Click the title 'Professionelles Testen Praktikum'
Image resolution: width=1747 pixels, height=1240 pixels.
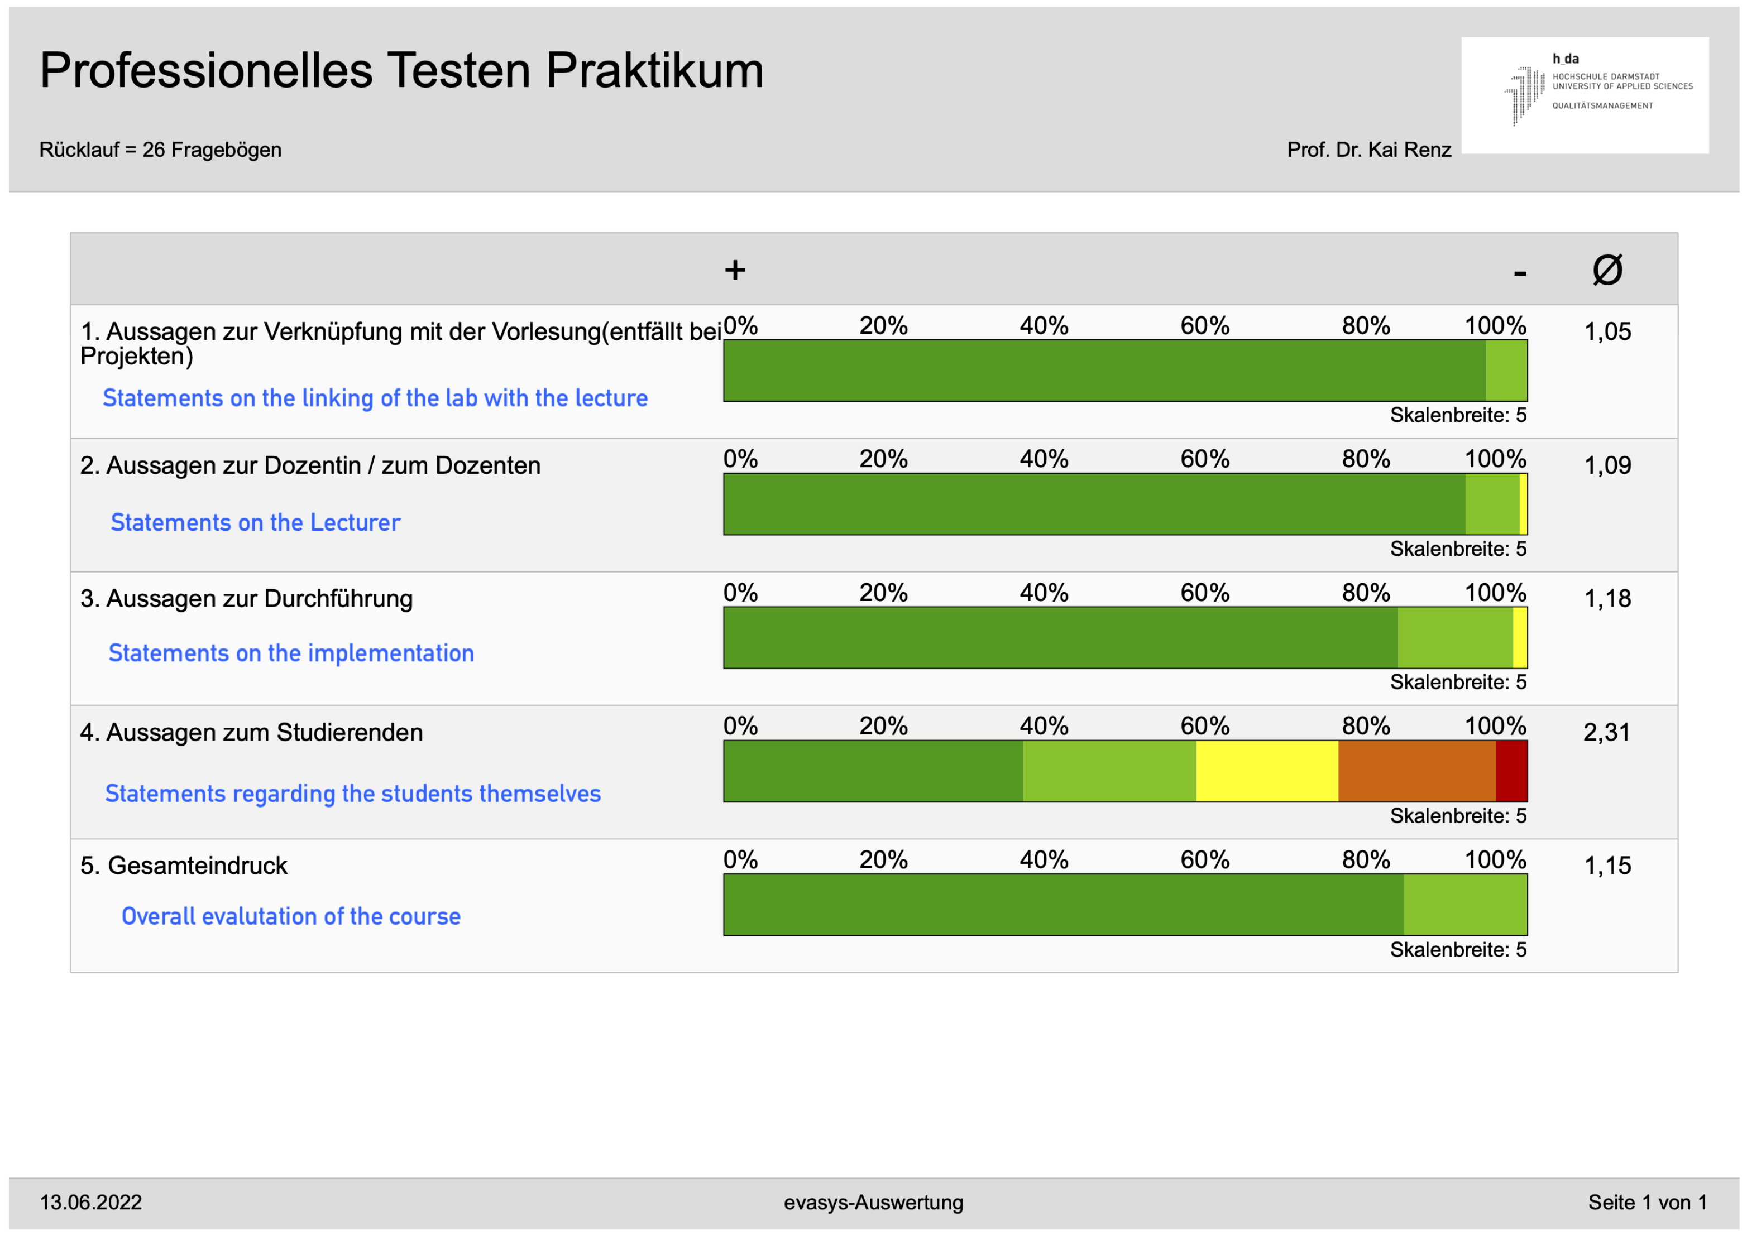click(x=402, y=70)
